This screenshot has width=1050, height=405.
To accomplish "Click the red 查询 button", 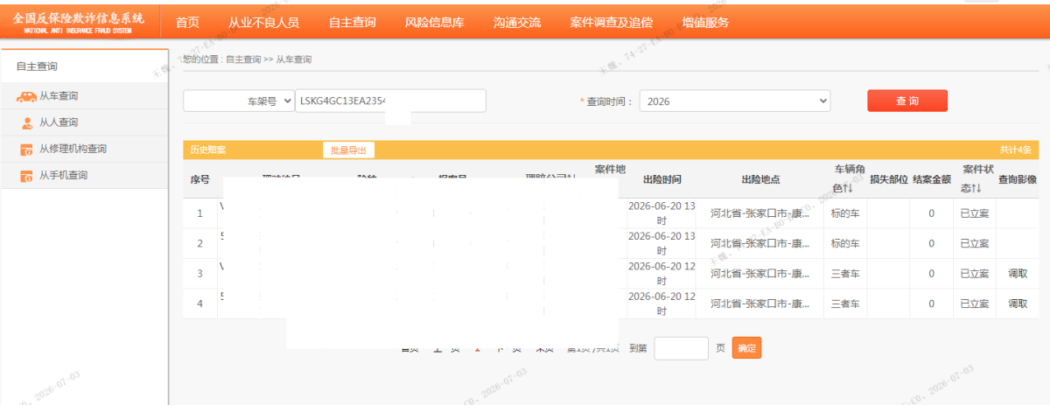I will (907, 101).
